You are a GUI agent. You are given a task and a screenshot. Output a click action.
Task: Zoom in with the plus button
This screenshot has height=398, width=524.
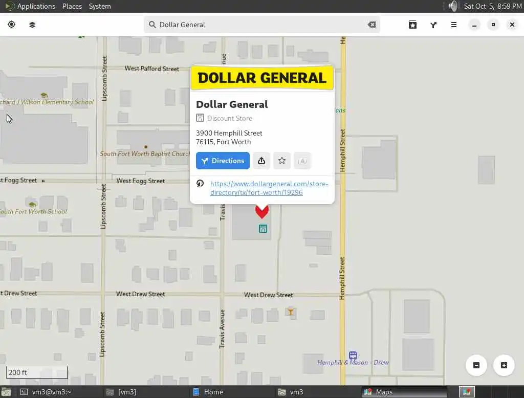pos(504,365)
